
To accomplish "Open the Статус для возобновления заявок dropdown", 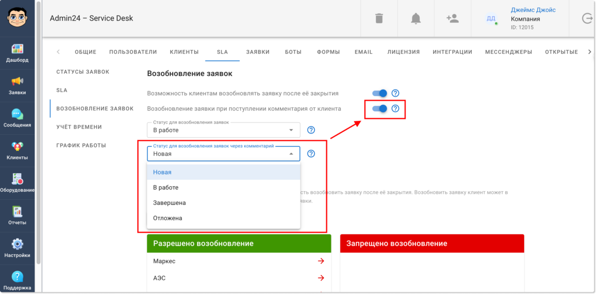I will (223, 130).
